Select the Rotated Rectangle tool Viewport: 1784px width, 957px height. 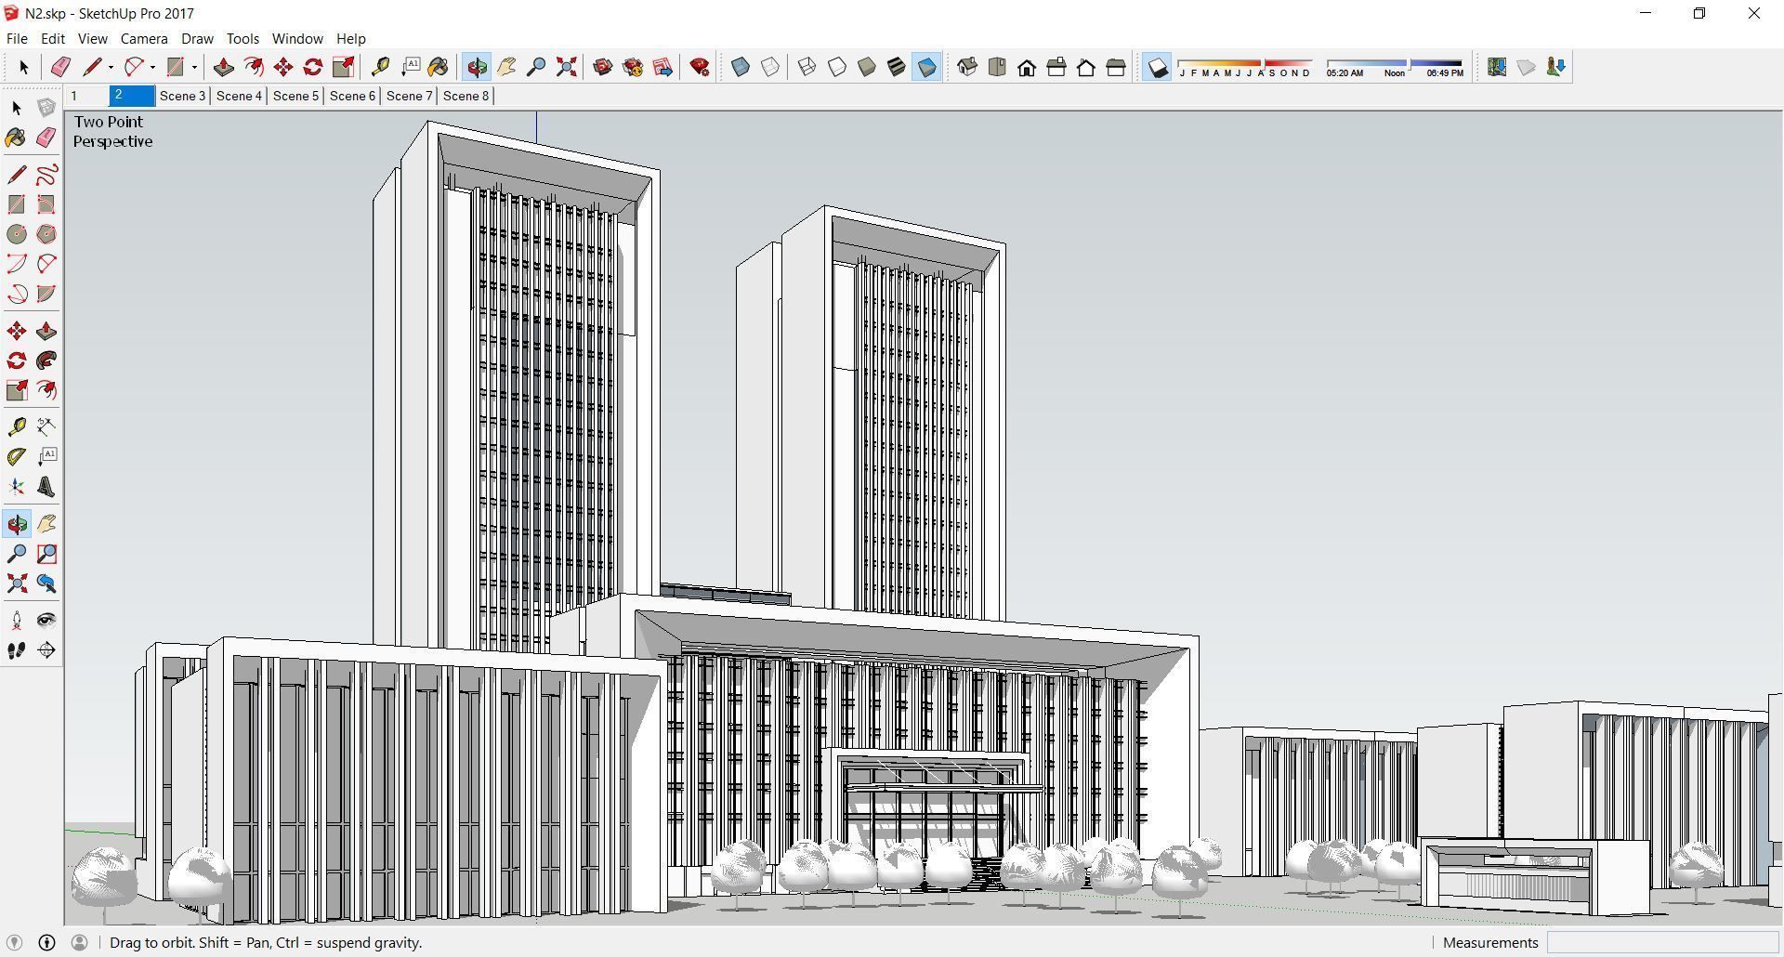pos(46,204)
